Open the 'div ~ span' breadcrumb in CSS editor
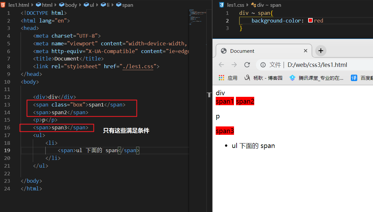 (269, 5)
